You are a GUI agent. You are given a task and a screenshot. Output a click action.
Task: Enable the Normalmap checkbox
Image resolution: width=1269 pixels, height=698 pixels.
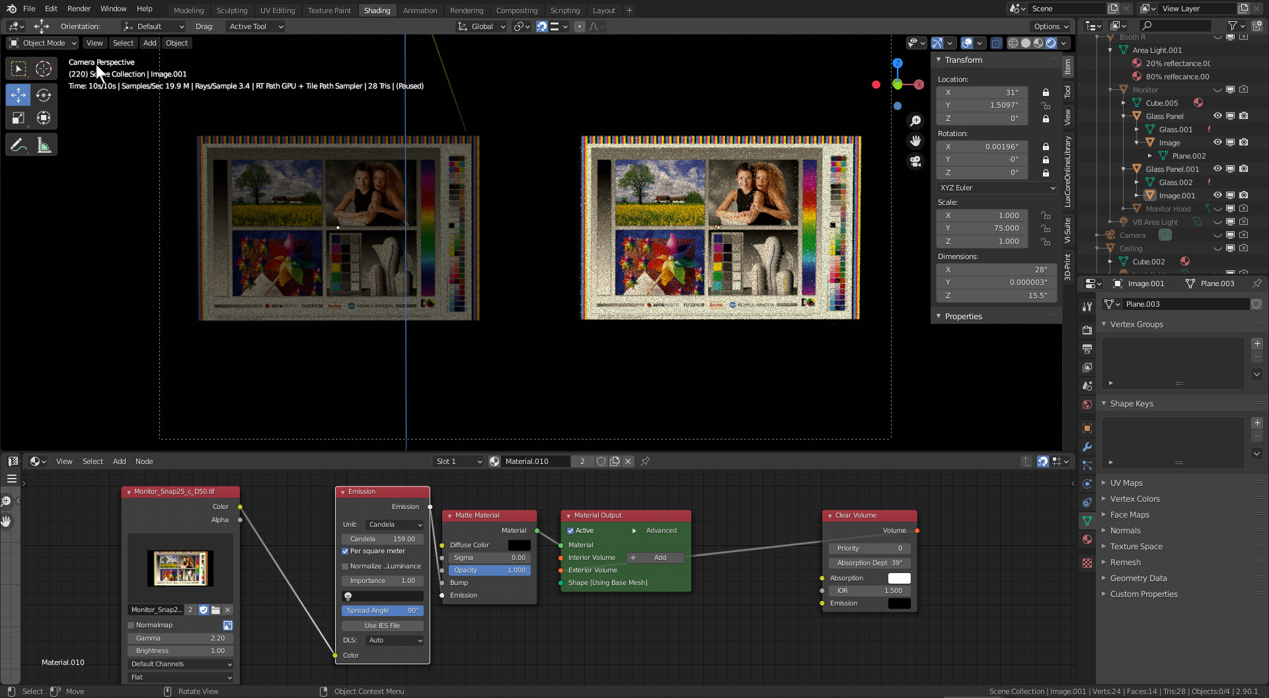click(131, 625)
